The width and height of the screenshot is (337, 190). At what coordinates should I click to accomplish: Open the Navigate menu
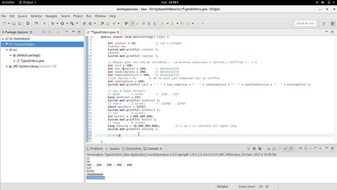52,16
